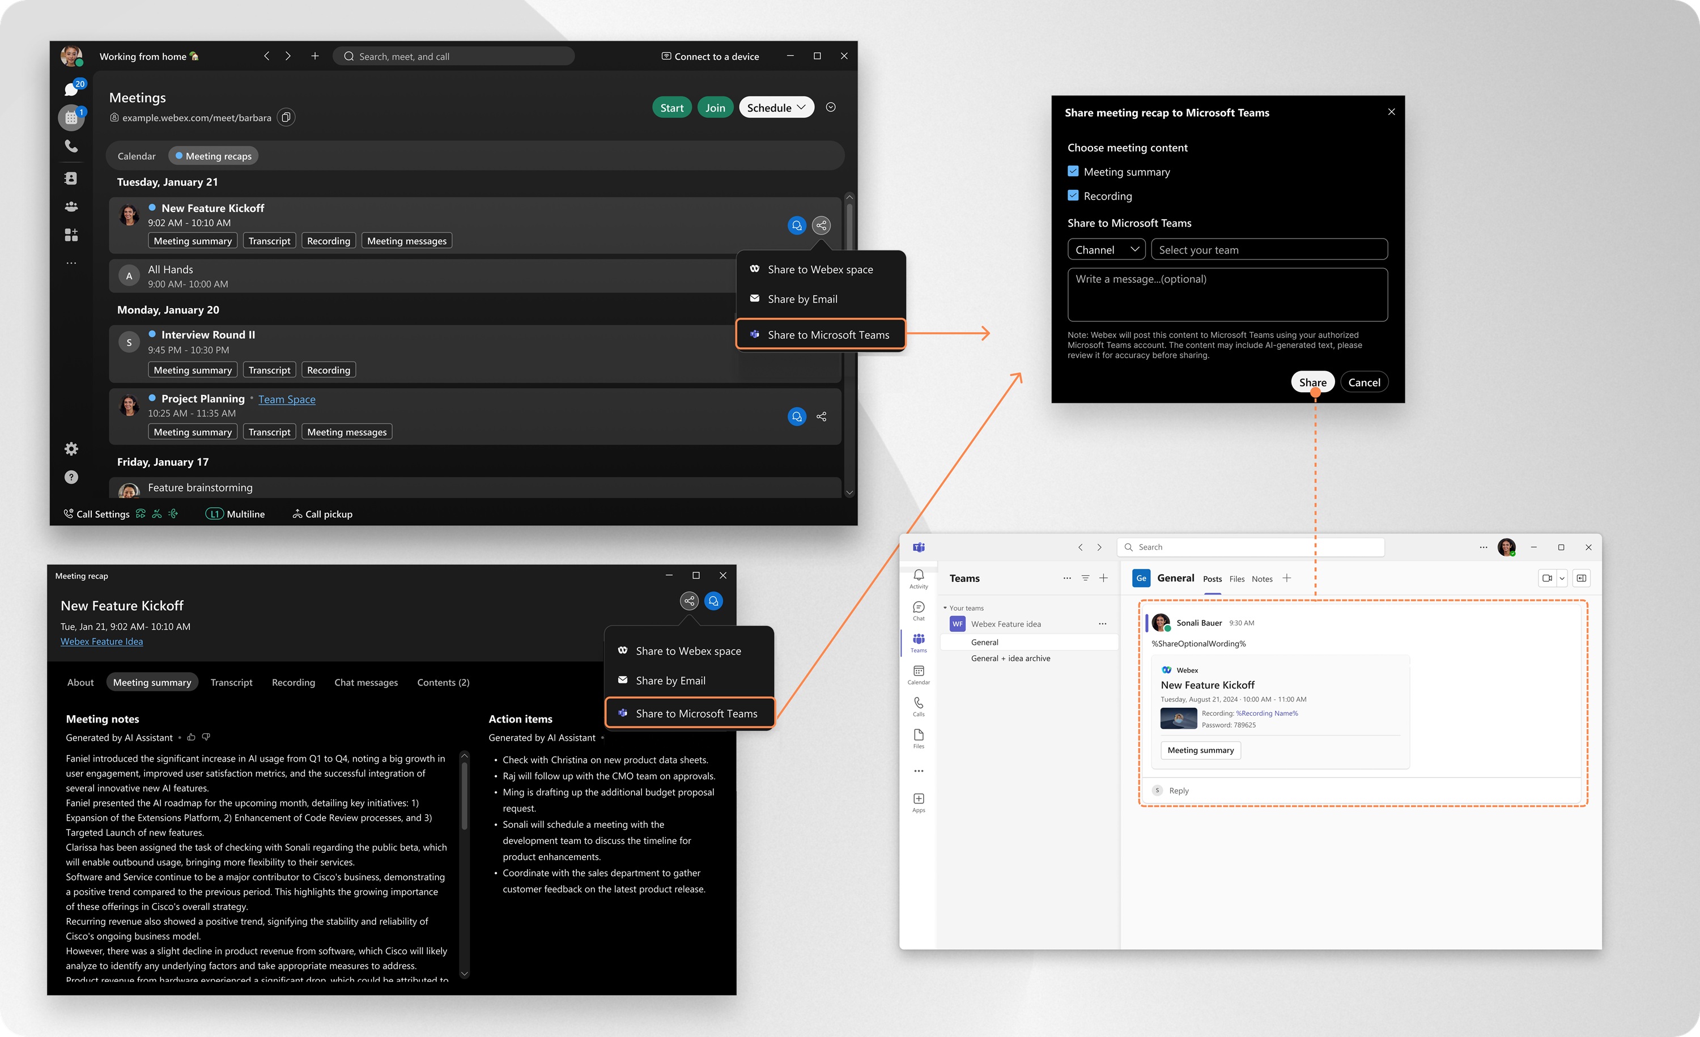This screenshot has width=1700, height=1037.
Task: Click Start meeting button
Action: pos(671,107)
